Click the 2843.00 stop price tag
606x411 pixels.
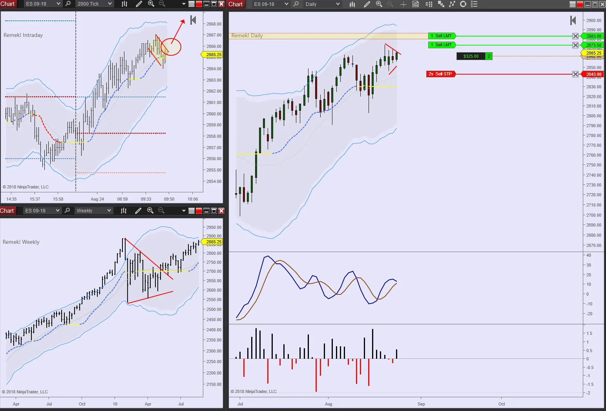593,74
